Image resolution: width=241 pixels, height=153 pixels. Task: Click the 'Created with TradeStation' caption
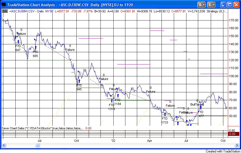pyautogui.click(x=223, y=151)
